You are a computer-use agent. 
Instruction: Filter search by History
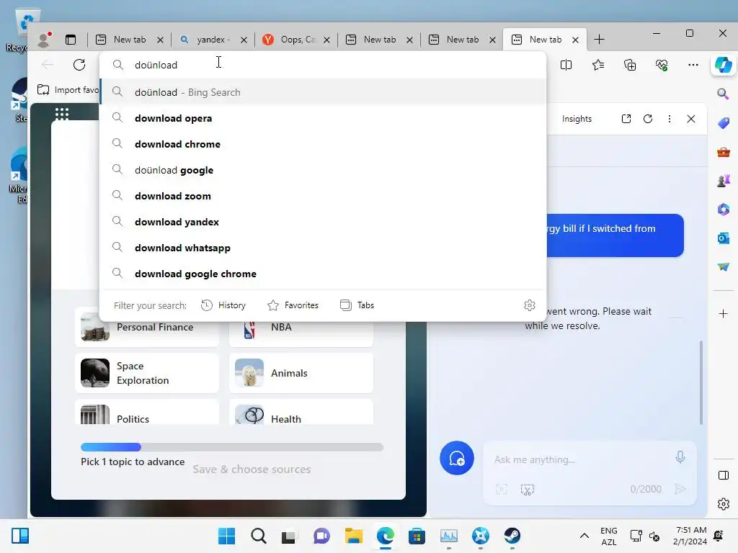coord(223,305)
